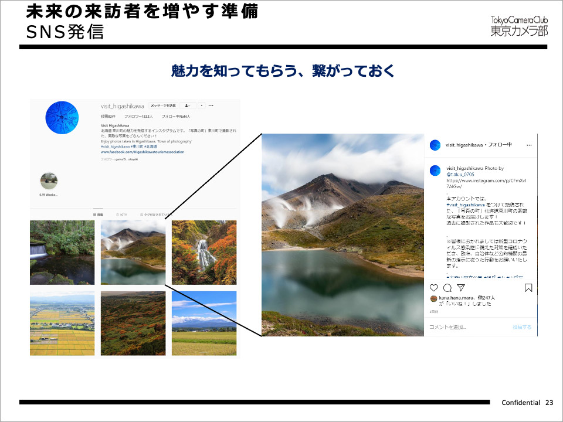Toggle the person-check follow button on the profile
The width and height of the screenshot is (563, 422).
point(187,105)
